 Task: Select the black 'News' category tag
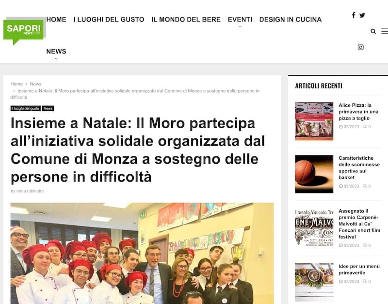pos(48,108)
